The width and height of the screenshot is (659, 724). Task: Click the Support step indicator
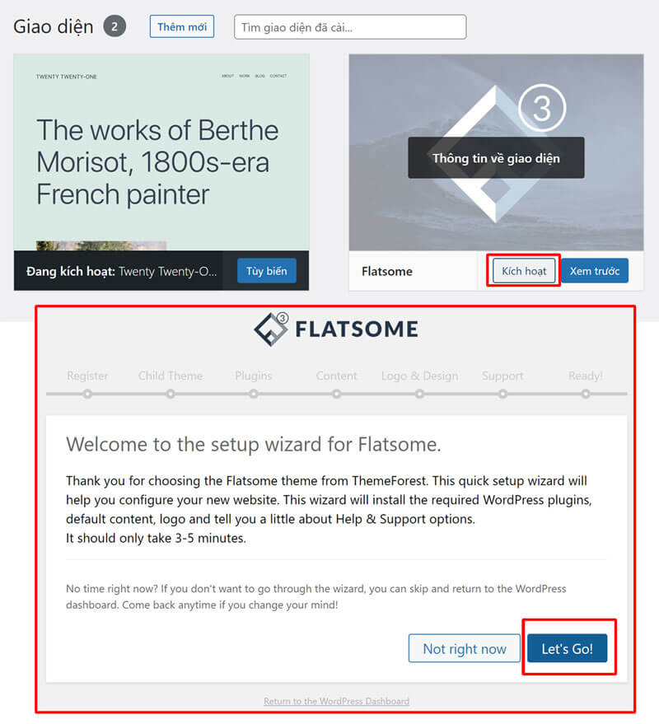pos(502,394)
